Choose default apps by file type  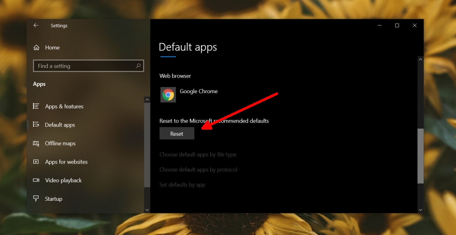click(198, 154)
